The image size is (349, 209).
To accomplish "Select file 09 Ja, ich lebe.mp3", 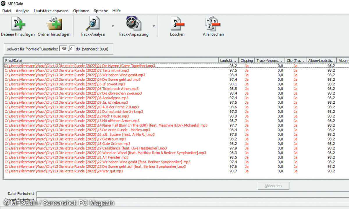I will coord(66,102).
